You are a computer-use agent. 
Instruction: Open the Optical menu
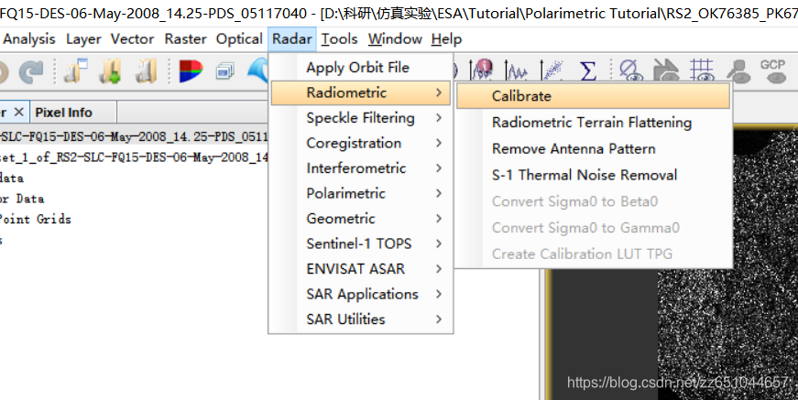tap(239, 39)
